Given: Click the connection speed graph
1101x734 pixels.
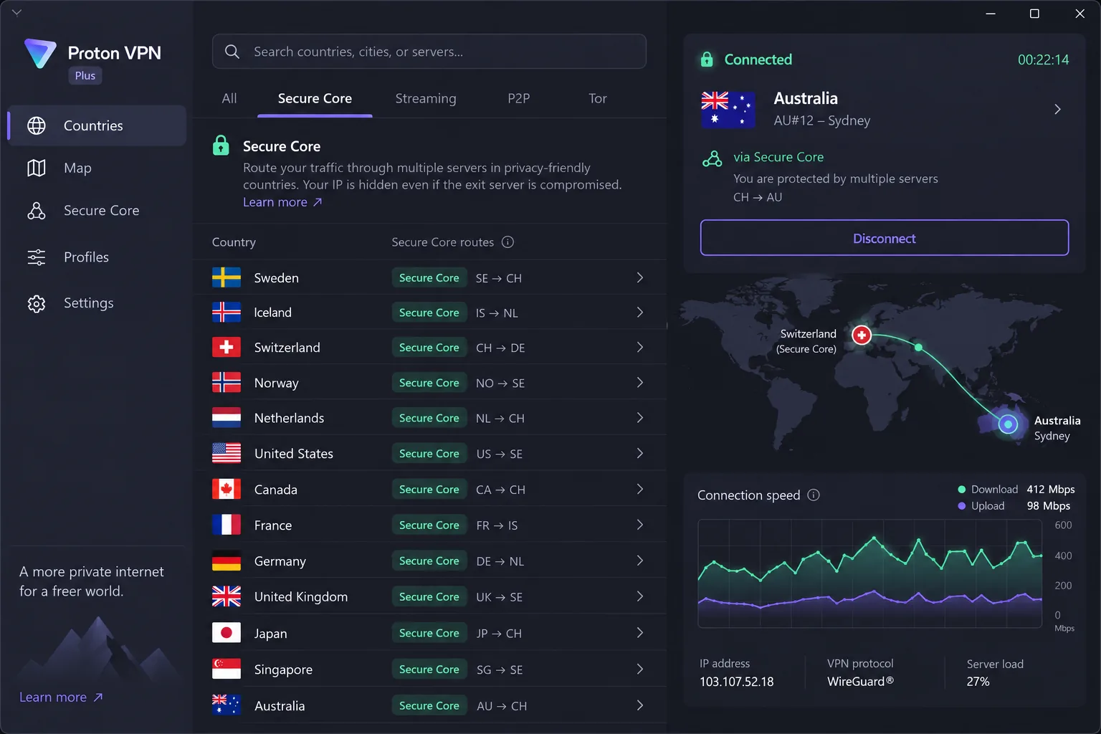Looking at the screenshot, I should [870, 573].
